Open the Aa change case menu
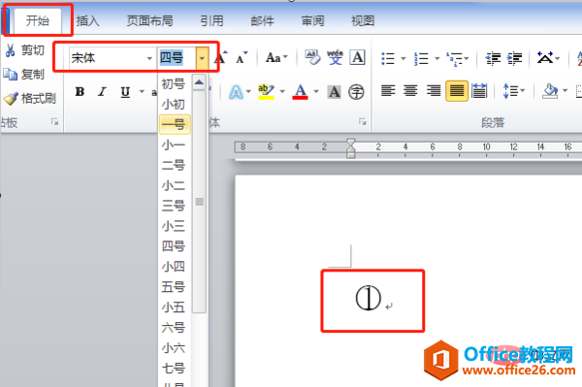 (276, 58)
